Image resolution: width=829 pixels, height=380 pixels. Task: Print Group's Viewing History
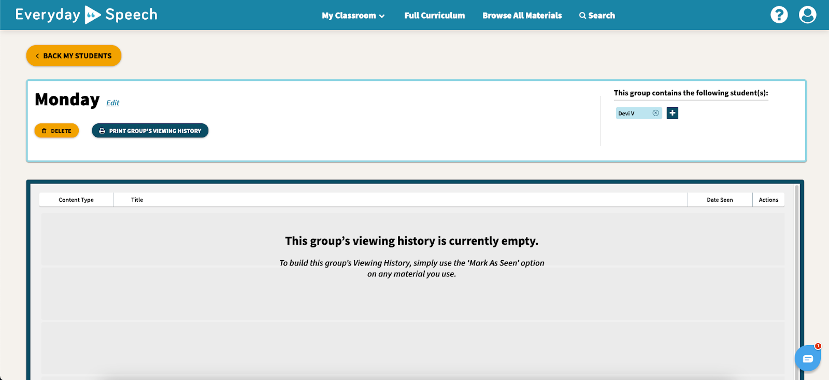click(x=150, y=131)
